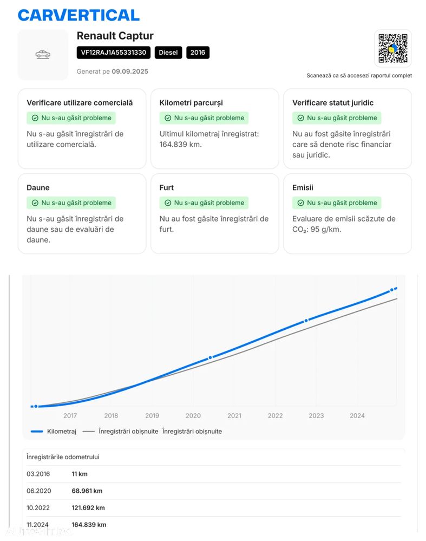This screenshot has width=426, height=541.
Task: Click the car placeholder icon
Action: (x=43, y=55)
